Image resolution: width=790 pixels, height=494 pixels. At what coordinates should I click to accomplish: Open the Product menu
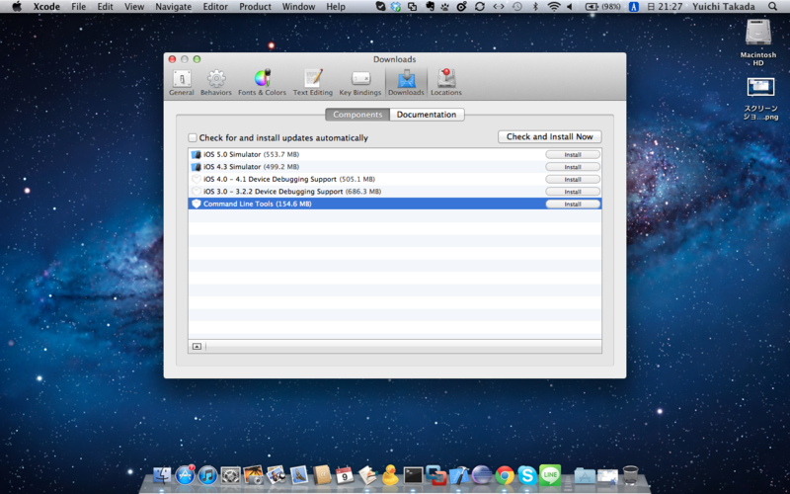(x=255, y=7)
